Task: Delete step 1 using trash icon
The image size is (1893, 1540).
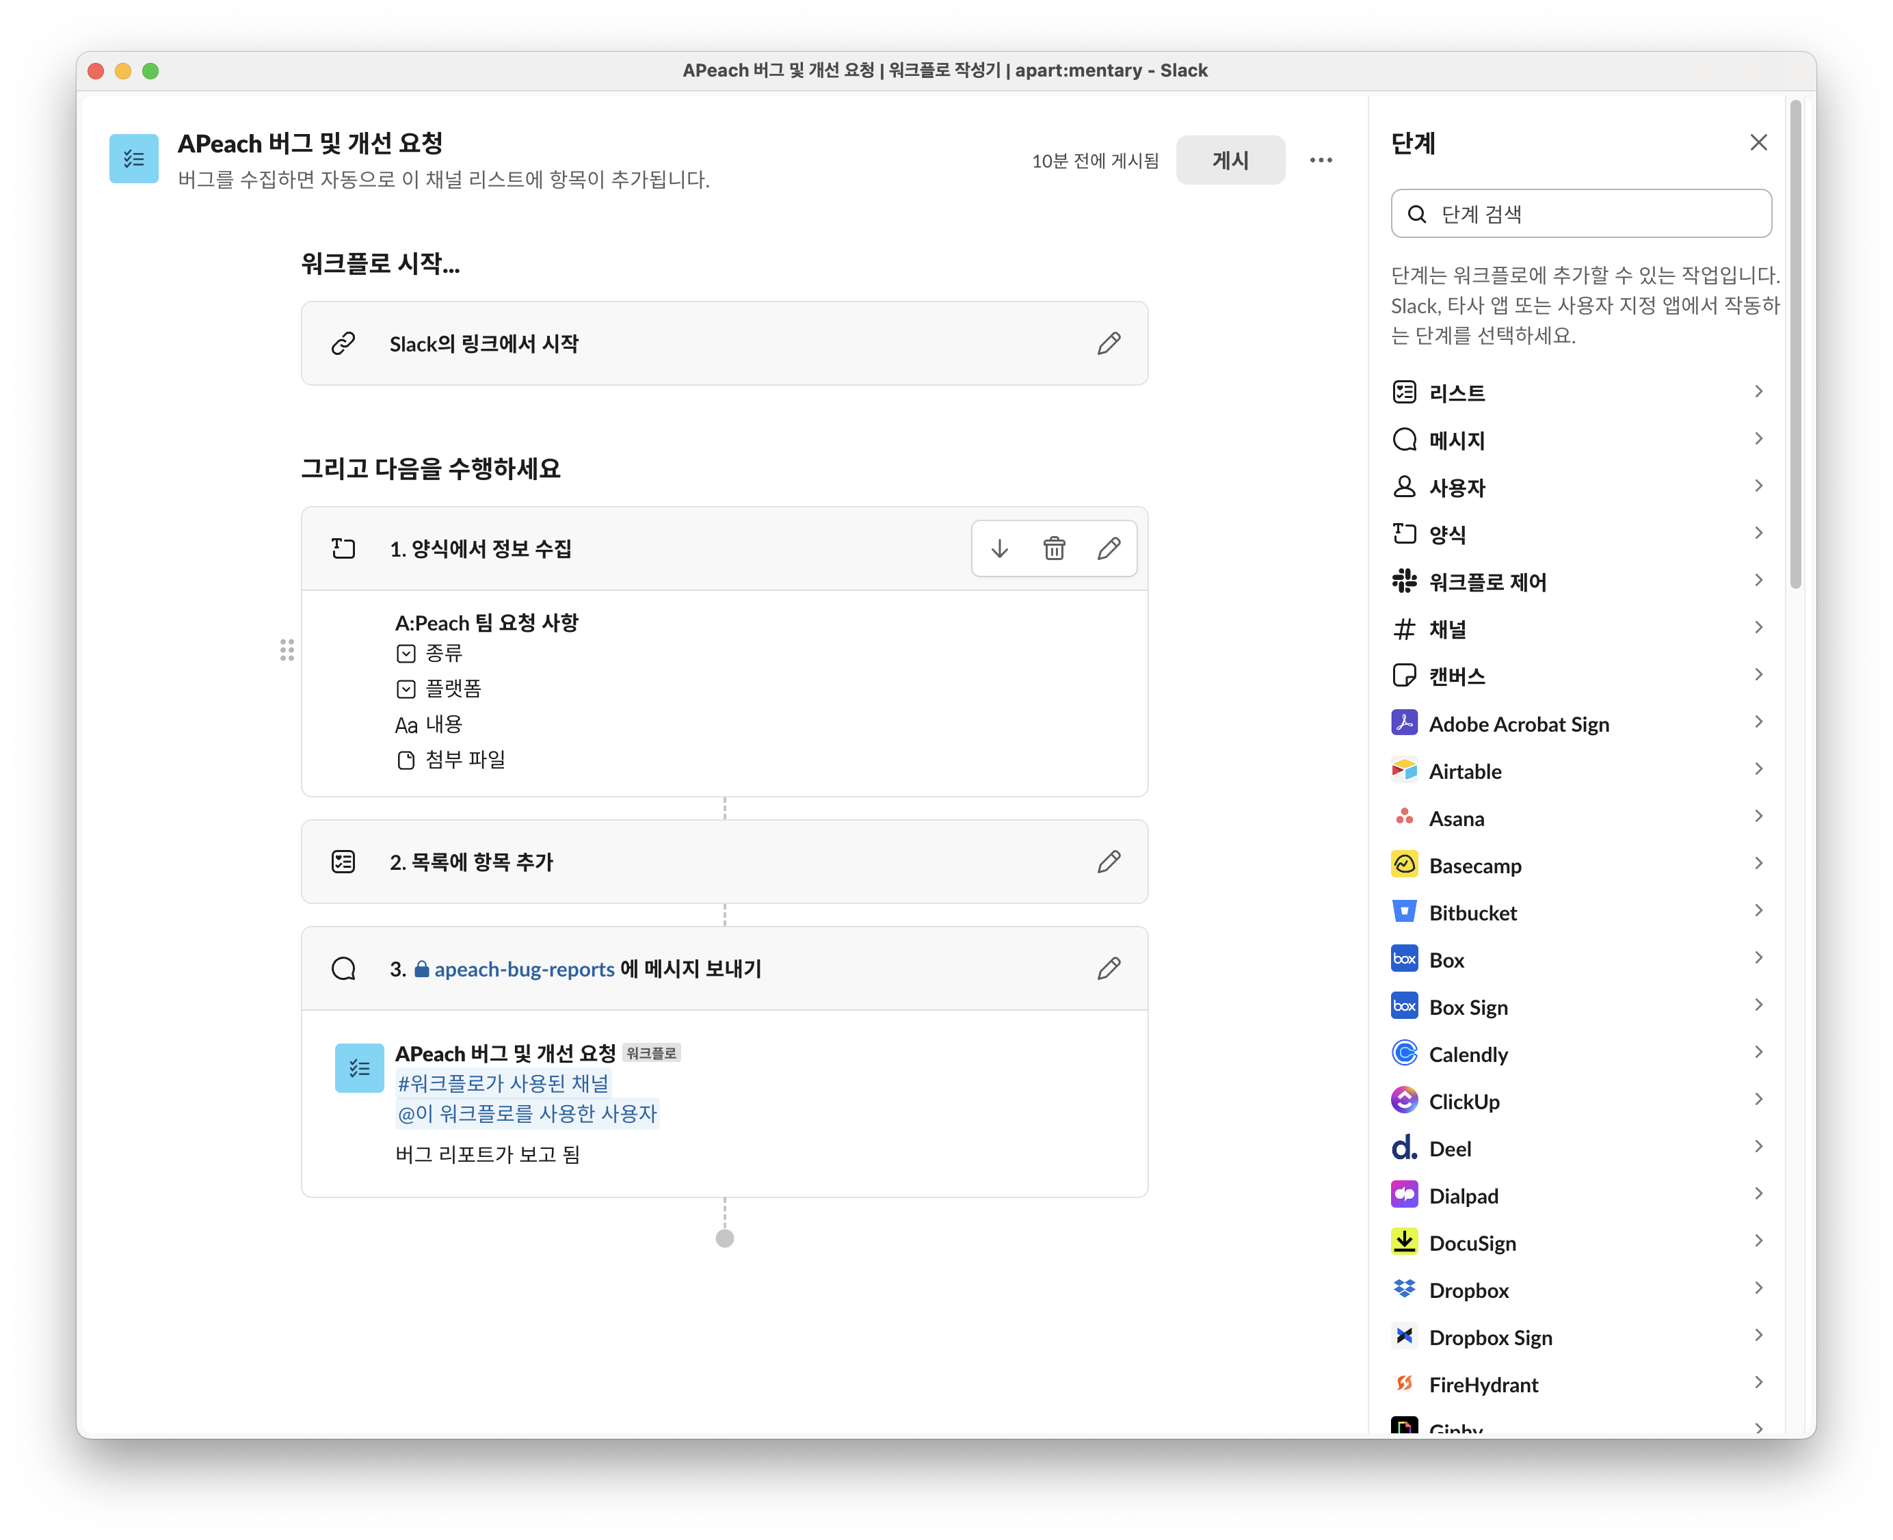Action: 1054,548
